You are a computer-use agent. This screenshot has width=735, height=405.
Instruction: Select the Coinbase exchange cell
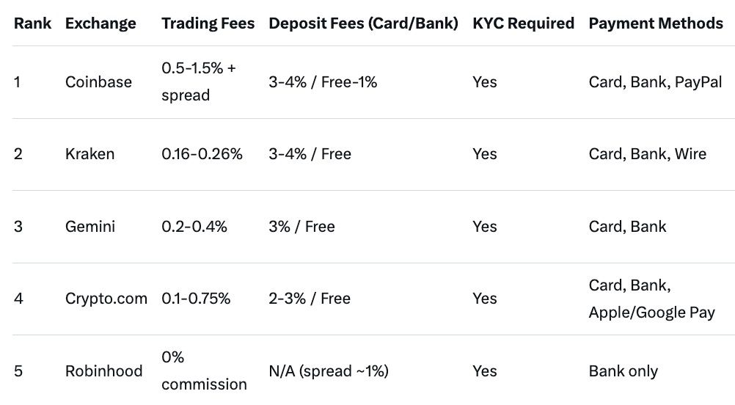click(x=98, y=82)
